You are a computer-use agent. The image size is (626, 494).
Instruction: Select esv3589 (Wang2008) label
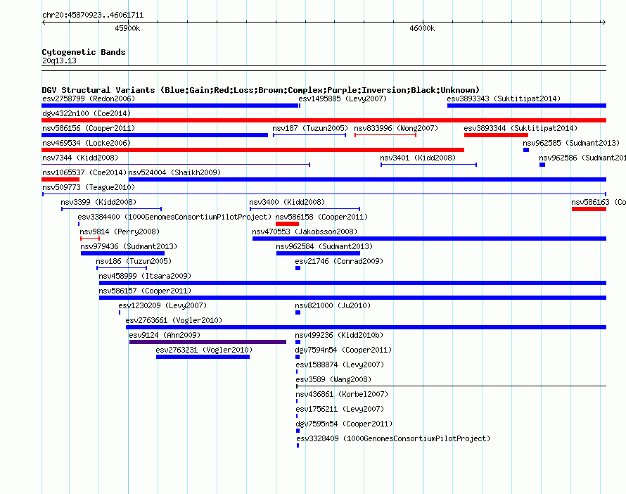coord(333,379)
